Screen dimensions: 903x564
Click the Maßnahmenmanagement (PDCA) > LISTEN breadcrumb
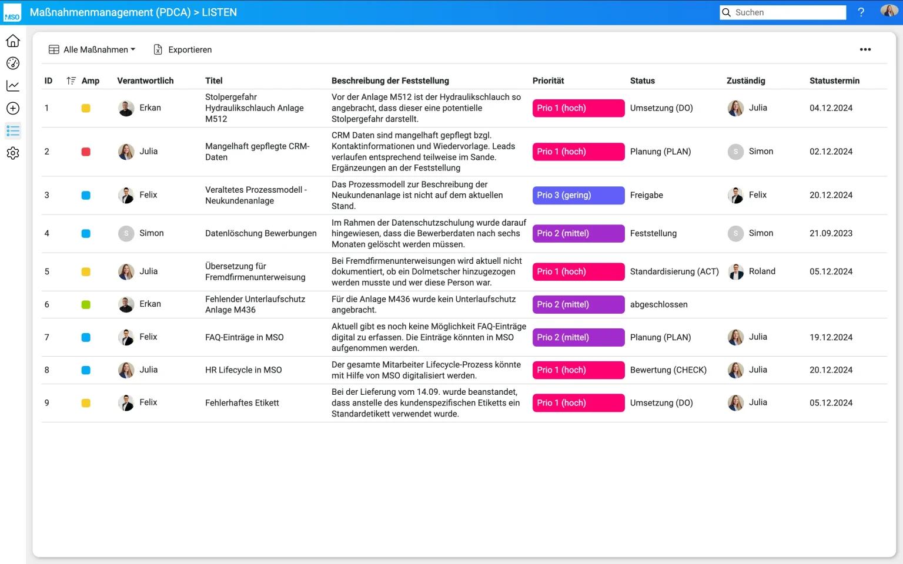coord(133,12)
